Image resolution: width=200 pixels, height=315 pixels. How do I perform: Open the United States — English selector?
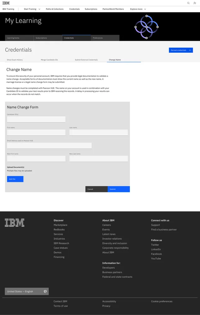pos(27,291)
